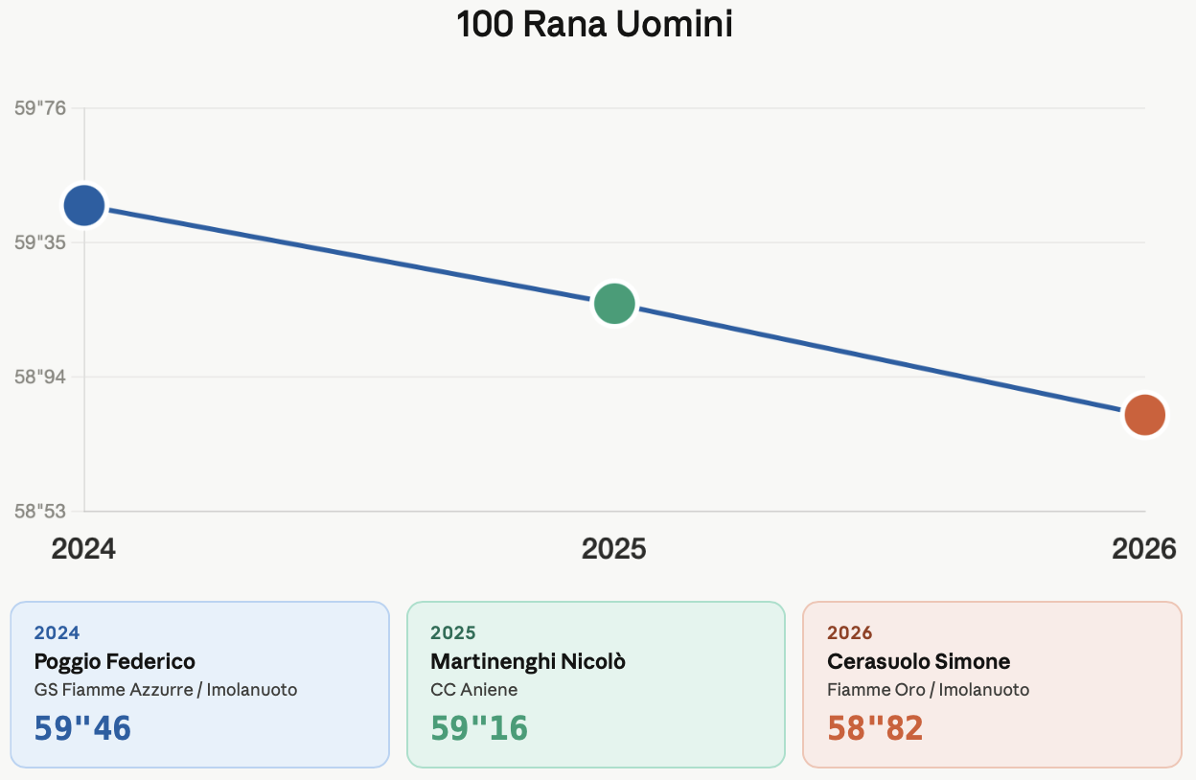Click the 2024 x-axis year label
1196x780 pixels.
pyautogui.click(x=83, y=549)
